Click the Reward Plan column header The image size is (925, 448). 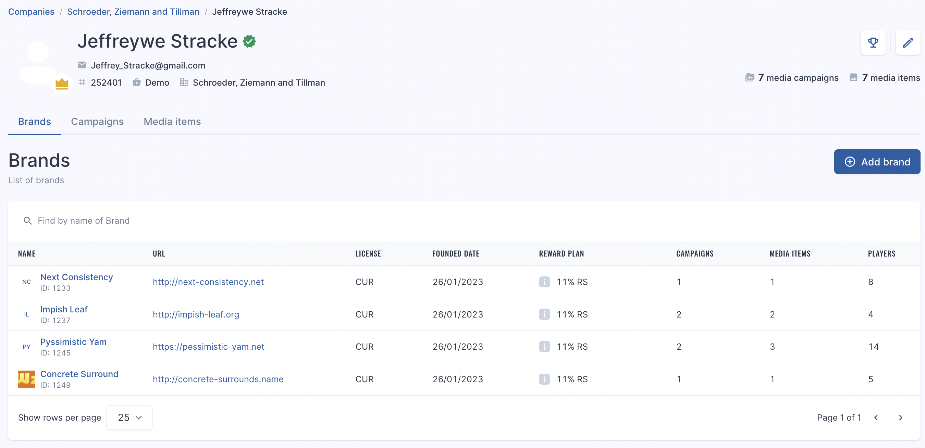pos(561,253)
